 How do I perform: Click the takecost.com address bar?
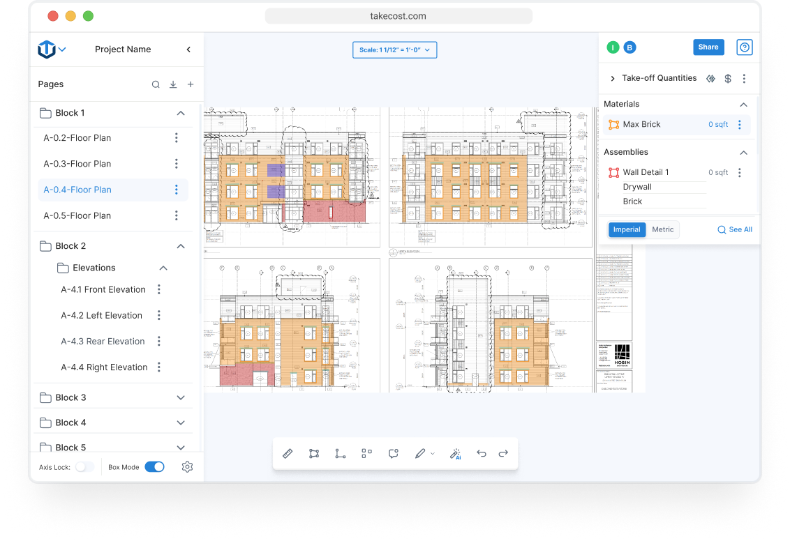pos(398,16)
